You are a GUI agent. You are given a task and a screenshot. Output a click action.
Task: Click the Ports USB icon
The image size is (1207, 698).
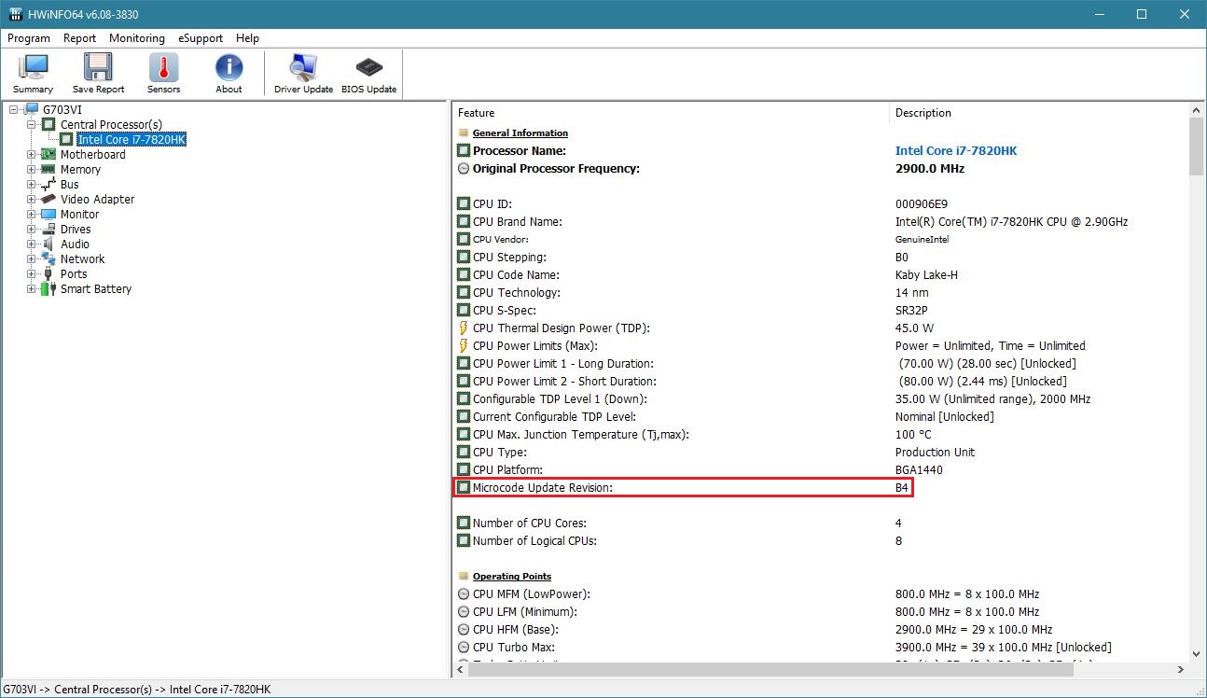(x=49, y=273)
